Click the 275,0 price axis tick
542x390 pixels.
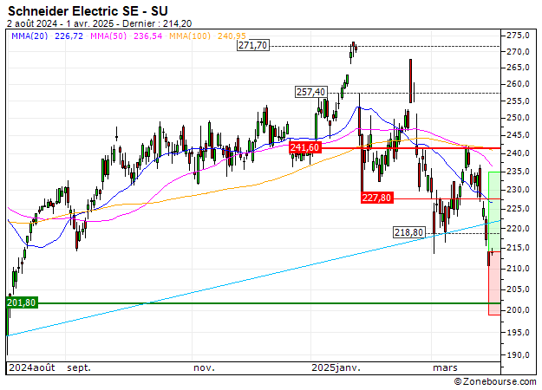518,36
